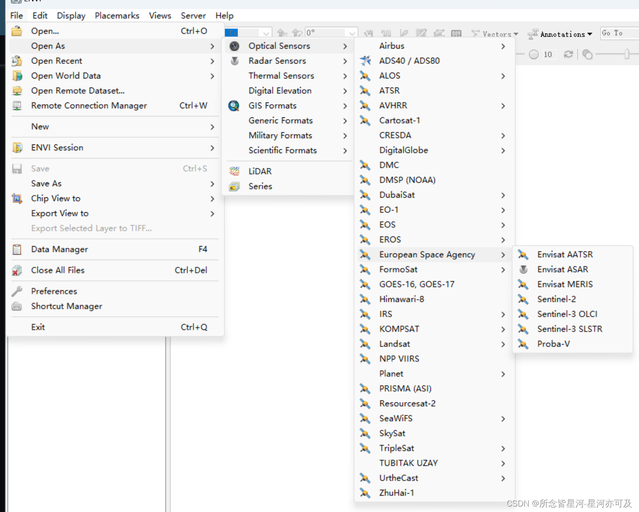This screenshot has height=512, width=639.
Task: Click the Series stacked images icon
Action: point(234,186)
